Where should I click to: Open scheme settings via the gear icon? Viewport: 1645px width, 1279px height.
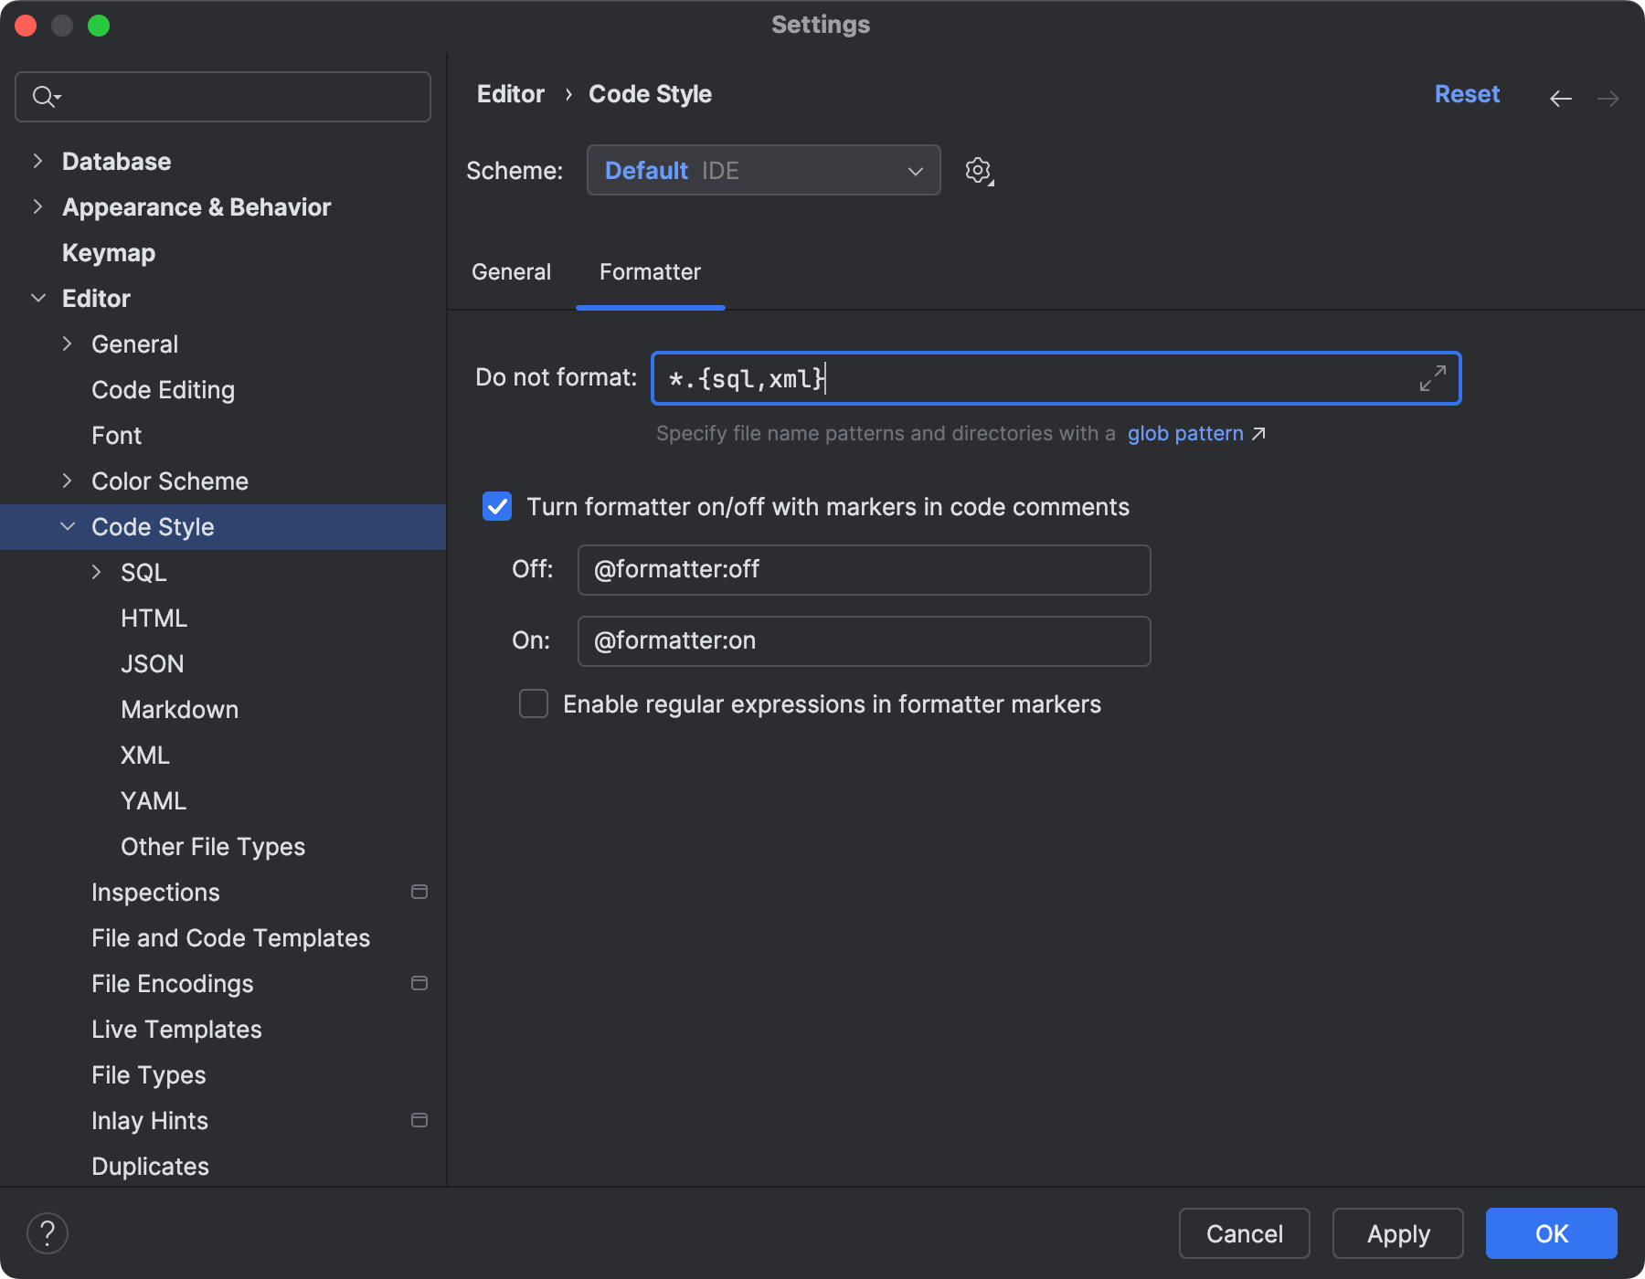[978, 170]
